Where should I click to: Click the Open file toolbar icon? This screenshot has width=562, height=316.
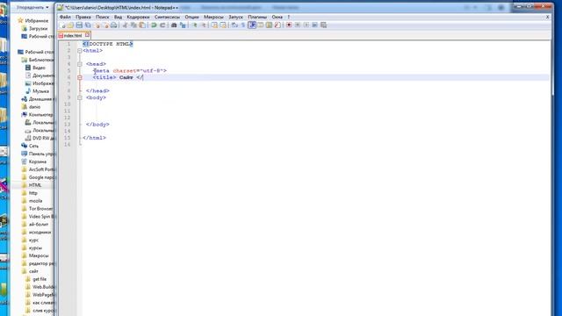click(70, 25)
